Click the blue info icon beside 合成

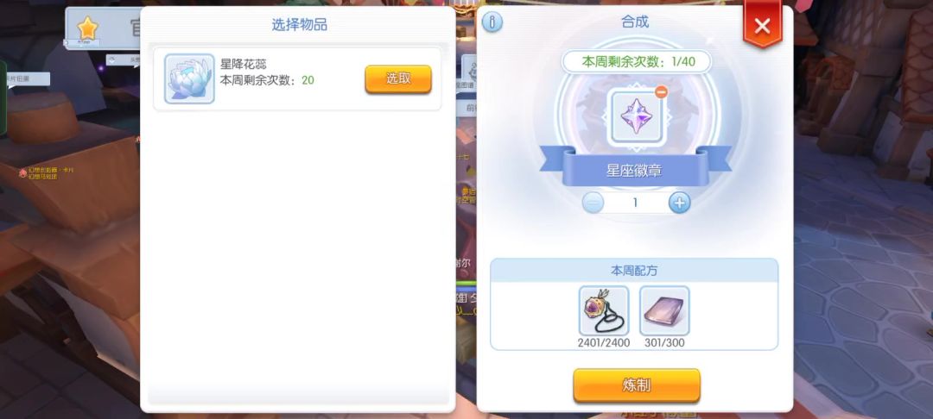pyautogui.click(x=492, y=22)
